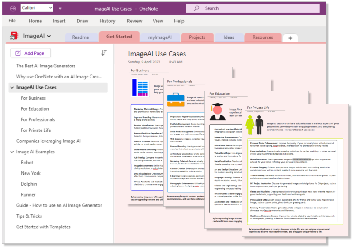
Task: Switch to the Resources section tab
Action: (x=263, y=37)
